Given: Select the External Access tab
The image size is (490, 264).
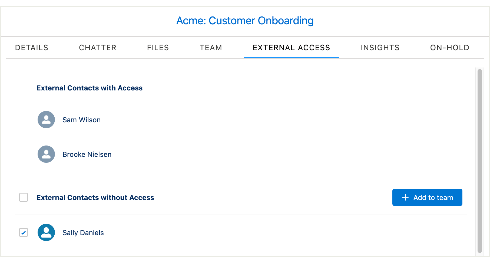Looking at the screenshot, I should (x=291, y=48).
